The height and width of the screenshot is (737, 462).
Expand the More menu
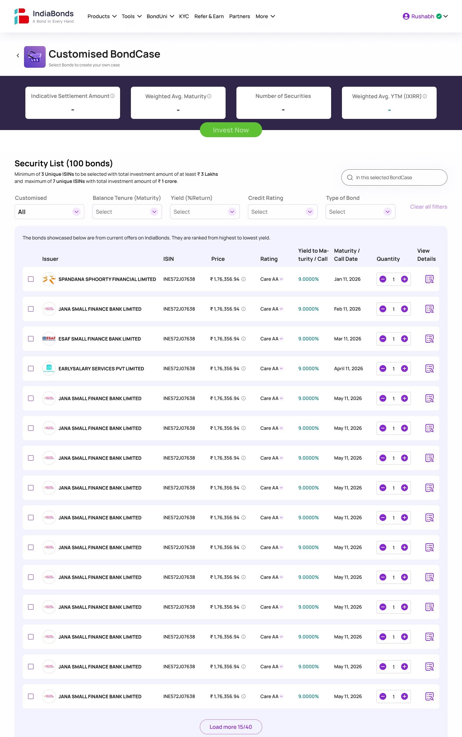[x=265, y=16]
